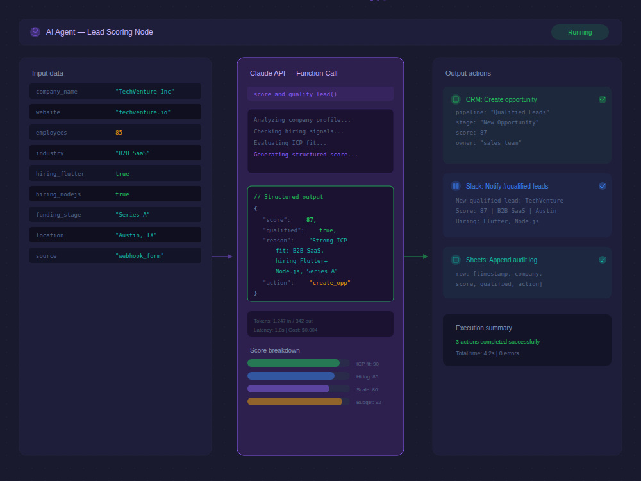Viewport: 641px width, 481px height.
Task: Click the "ICP fit: 90" label
Action: pyautogui.click(x=367, y=364)
